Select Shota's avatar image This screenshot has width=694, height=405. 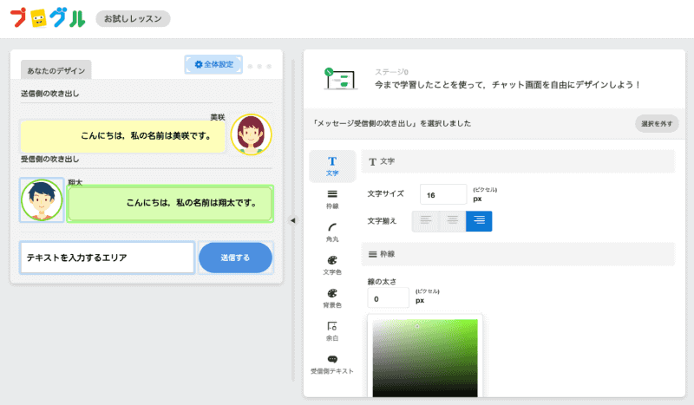coord(42,199)
